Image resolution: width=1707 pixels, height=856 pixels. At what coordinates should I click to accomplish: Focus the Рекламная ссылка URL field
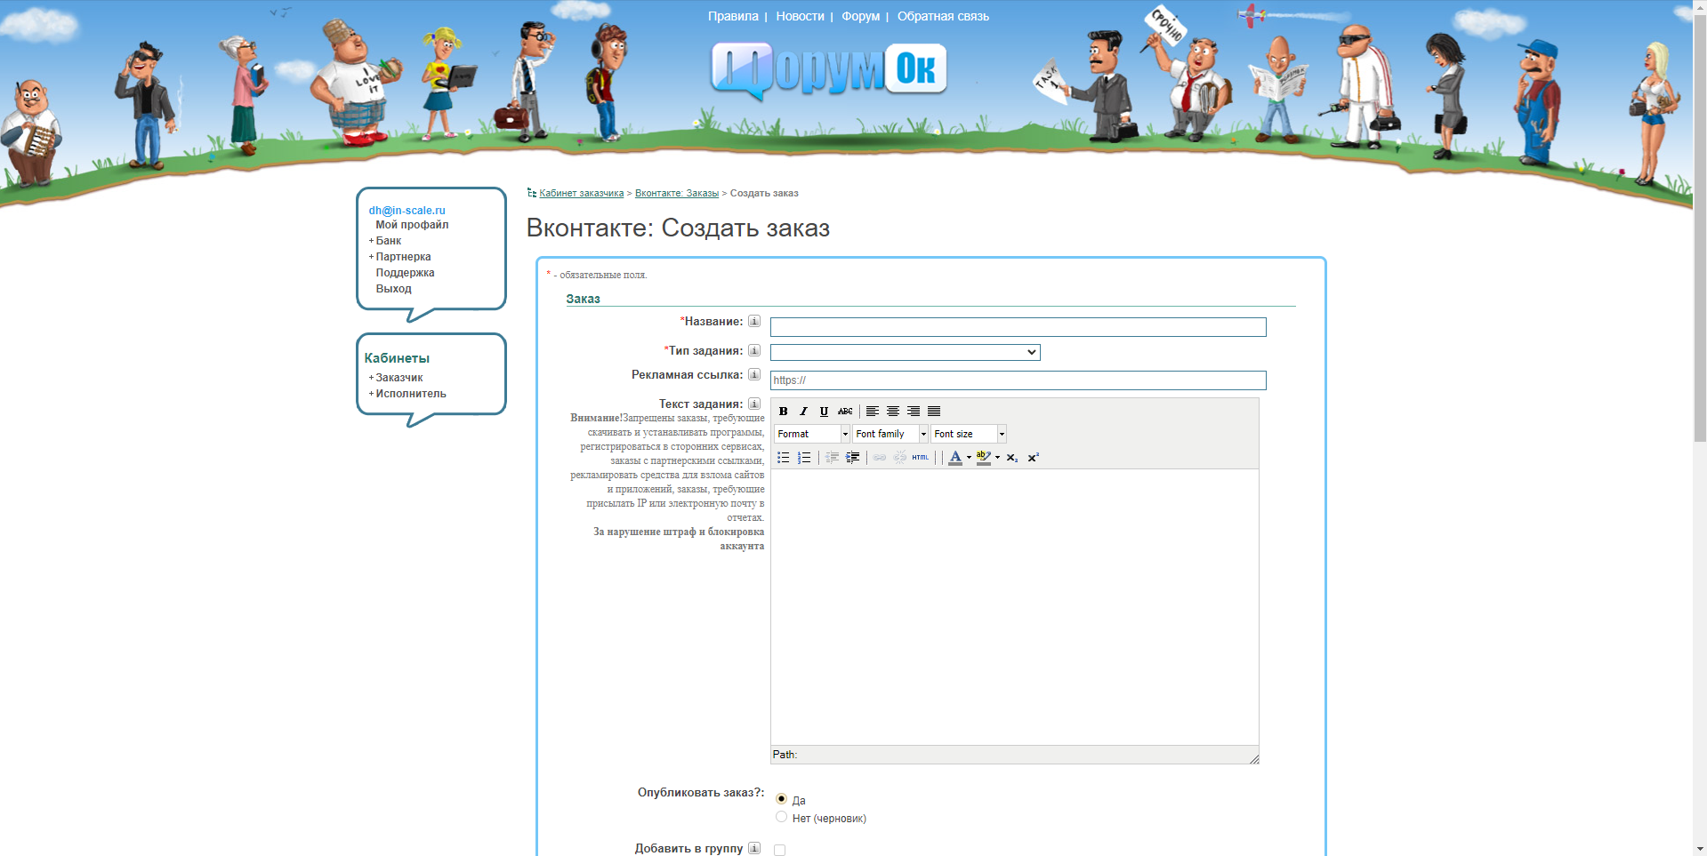tap(1018, 380)
